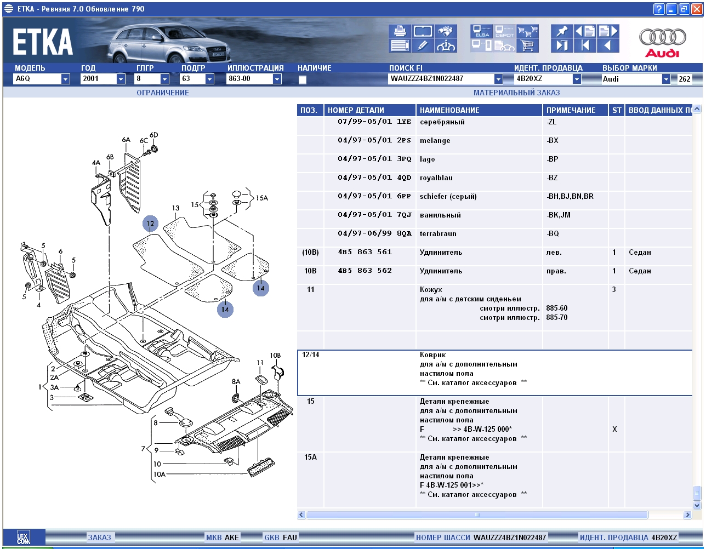This screenshot has width=706, height=549.
Task: Select part number 4B5 863 561
Action: pyautogui.click(x=365, y=252)
